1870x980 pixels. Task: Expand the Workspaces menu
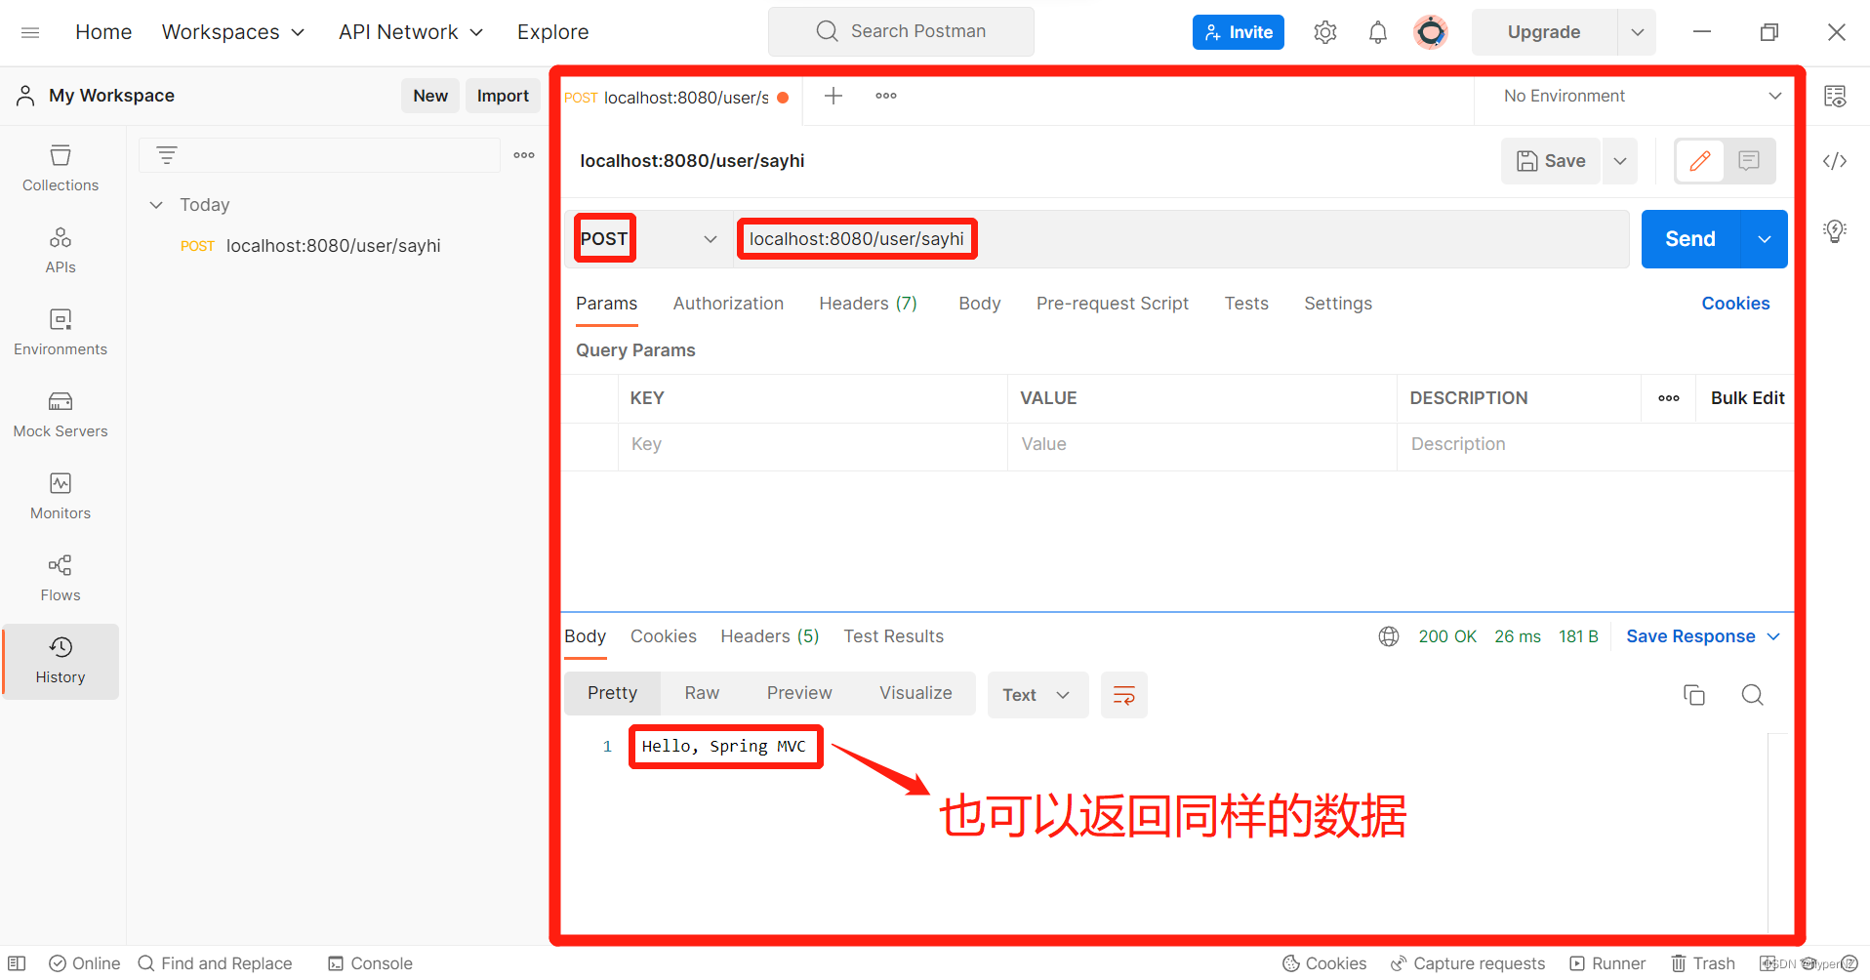[233, 32]
